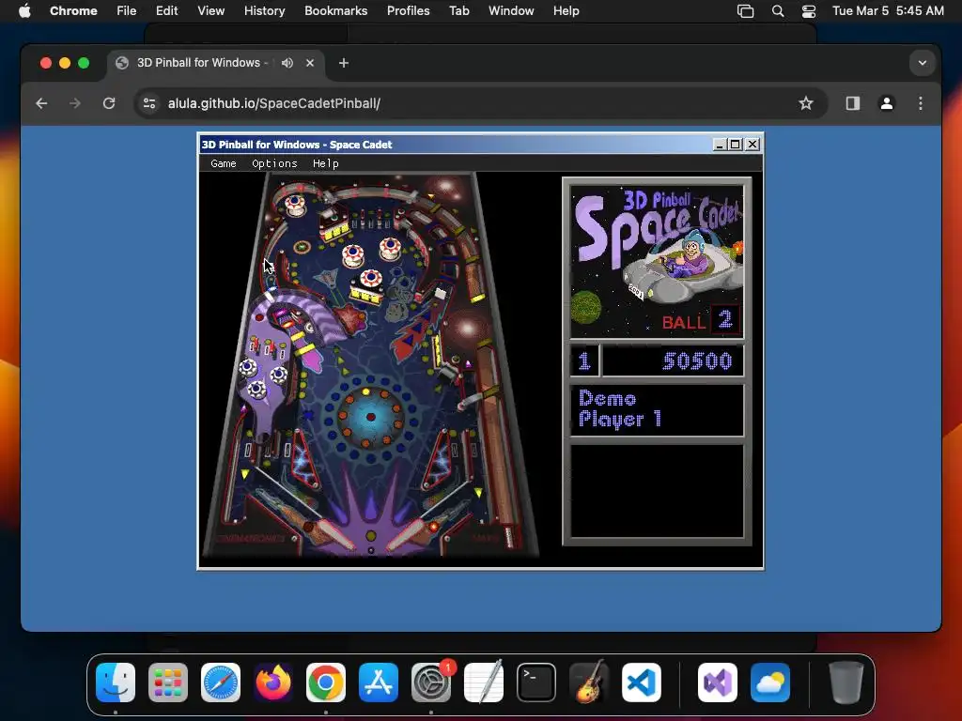The height and width of the screenshot is (721, 962).
Task: Click the score value 50500
Action: pos(698,361)
